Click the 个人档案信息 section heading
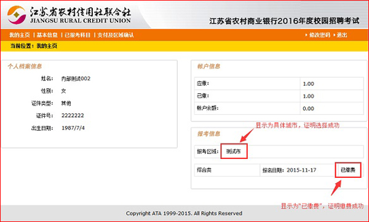 tap(25, 66)
